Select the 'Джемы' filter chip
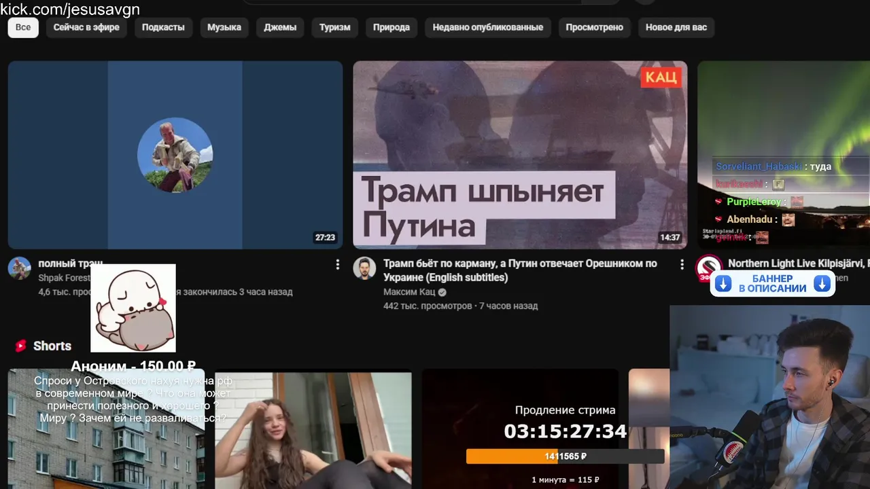Viewport: 870px width, 489px height. tap(280, 27)
